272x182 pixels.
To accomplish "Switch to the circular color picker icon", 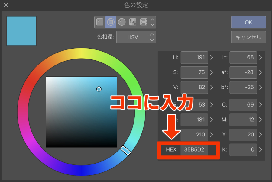I will [121, 22].
